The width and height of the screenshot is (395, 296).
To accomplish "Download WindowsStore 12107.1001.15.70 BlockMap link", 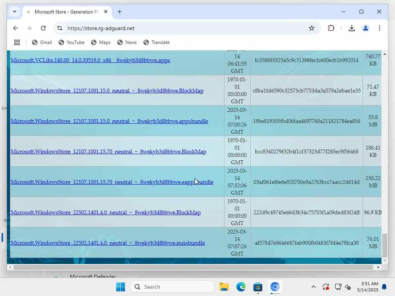I will (108, 151).
